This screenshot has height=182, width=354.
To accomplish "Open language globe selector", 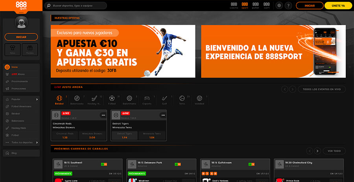I will point(279,6).
